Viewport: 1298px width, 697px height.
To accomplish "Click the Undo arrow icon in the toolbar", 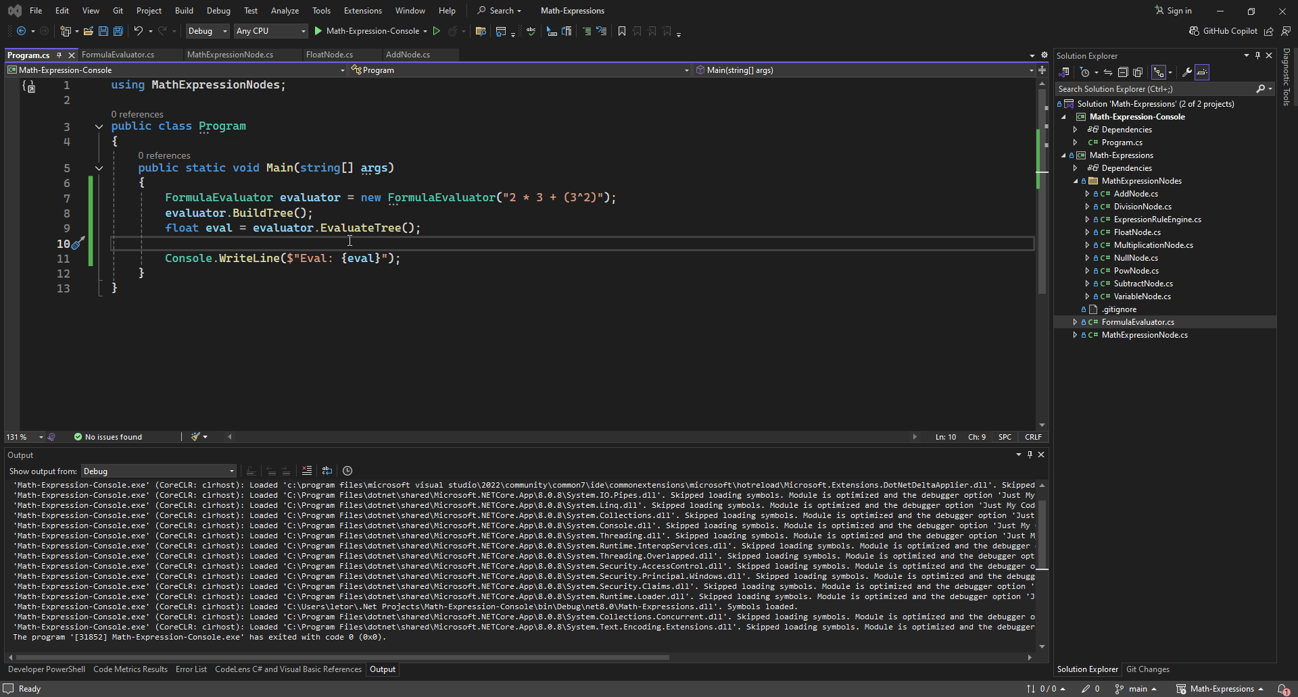I will coord(139,31).
